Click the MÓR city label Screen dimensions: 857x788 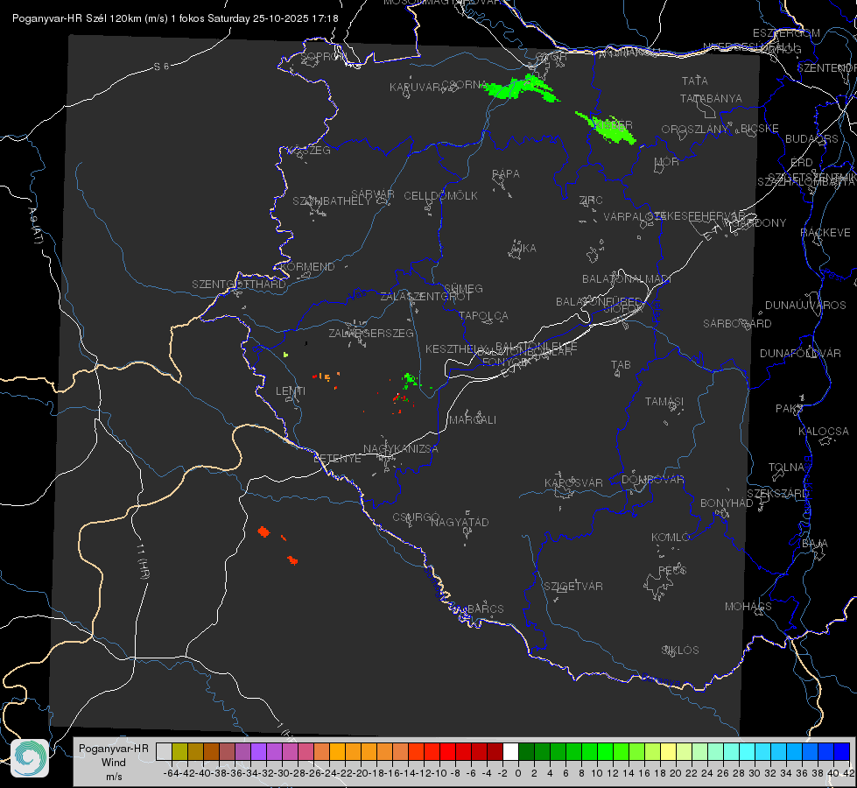click(x=667, y=161)
